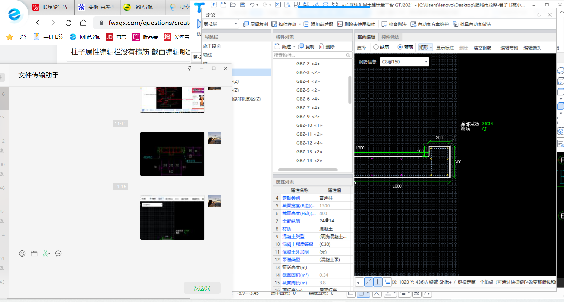Click the search magnifier icon in component list
564x302 pixels.
pyautogui.click(x=348, y=55)
